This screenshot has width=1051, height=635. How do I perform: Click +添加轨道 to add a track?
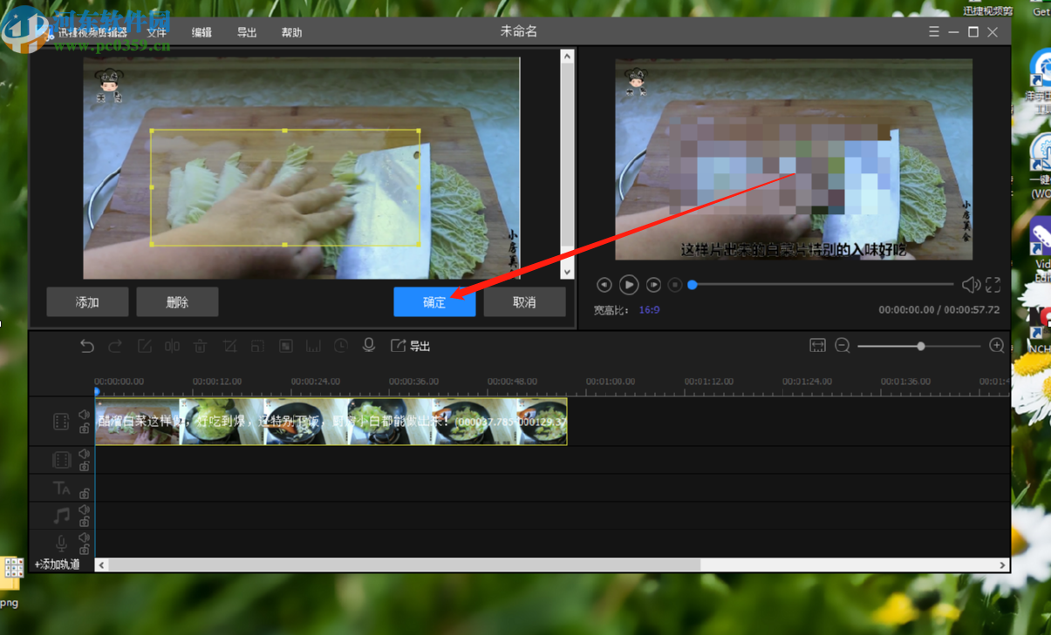tap(58, 564)
